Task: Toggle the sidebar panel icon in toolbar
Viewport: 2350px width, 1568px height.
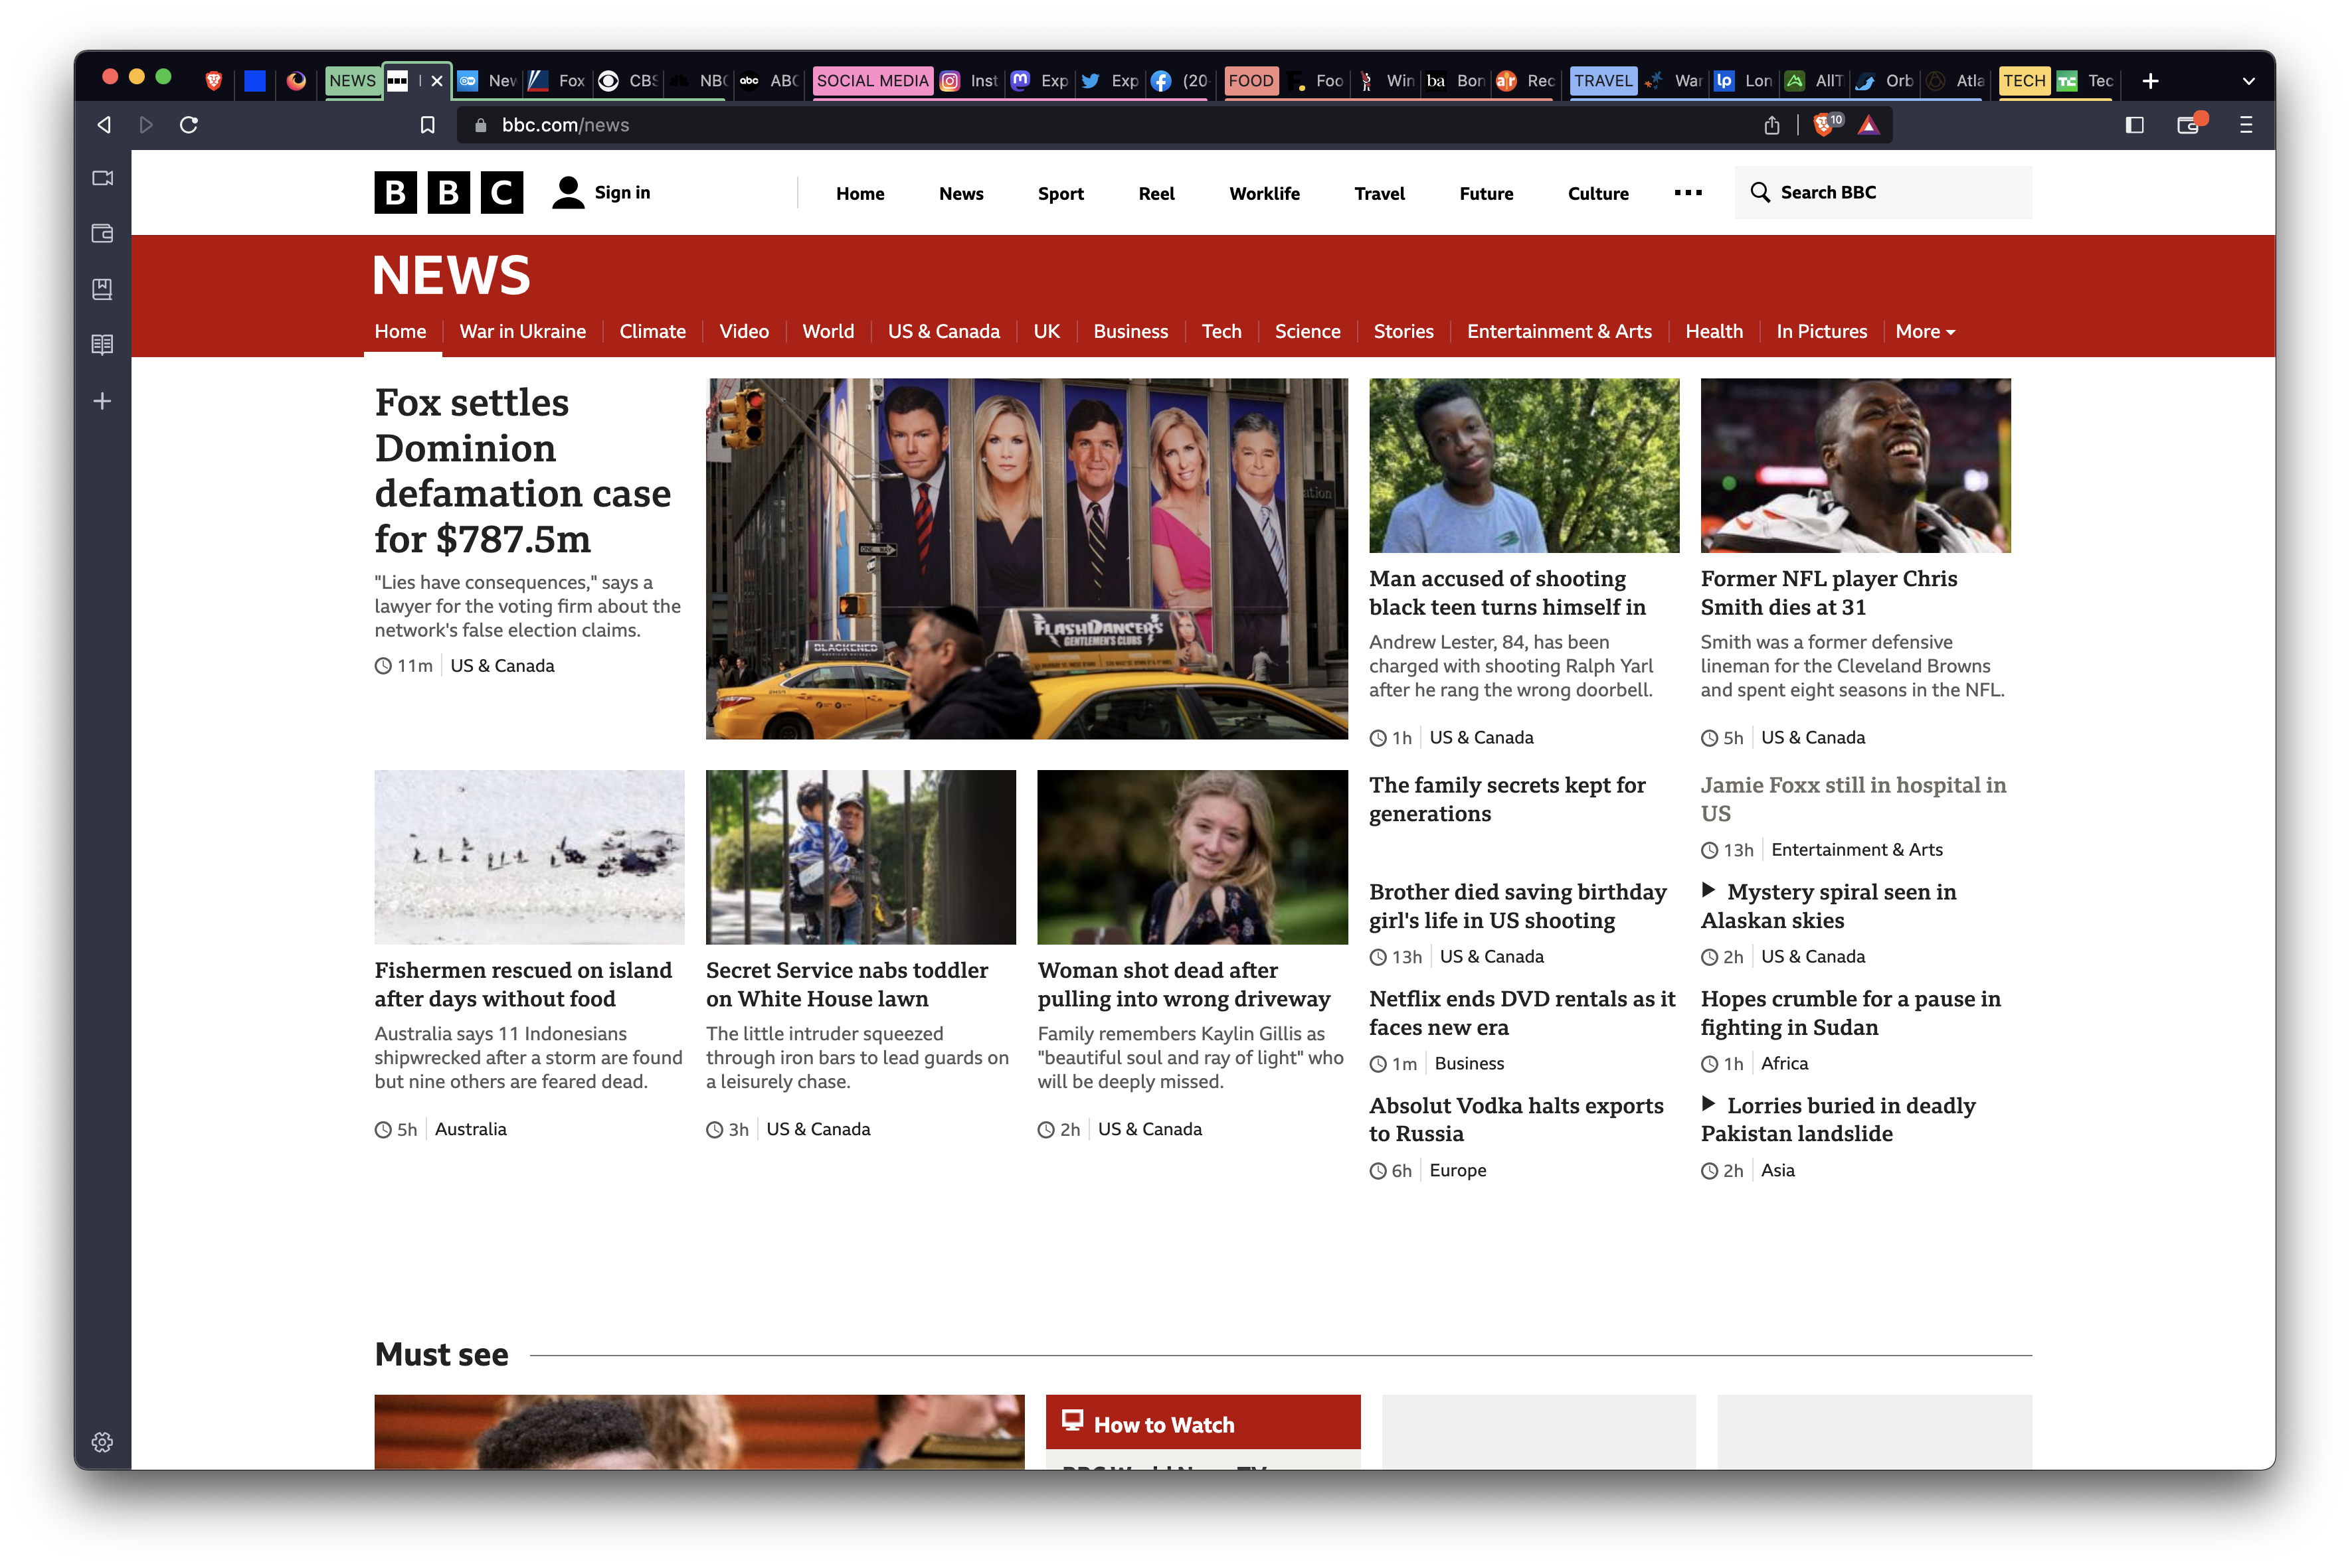Action: pyautogui.click(x=2134, y=125)
